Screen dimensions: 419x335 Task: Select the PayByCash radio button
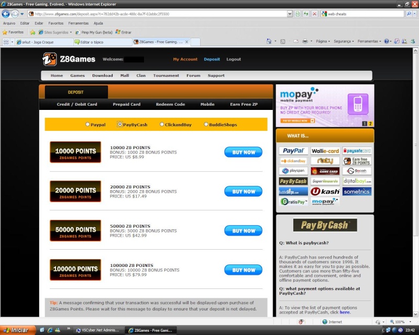point(120,124)
